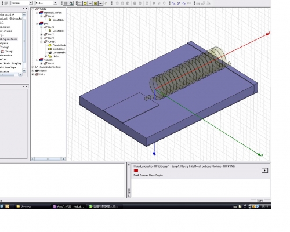Click left arrow of model tree horizontal scrollbar
This screenshot has width=290, height=232.
32,159
